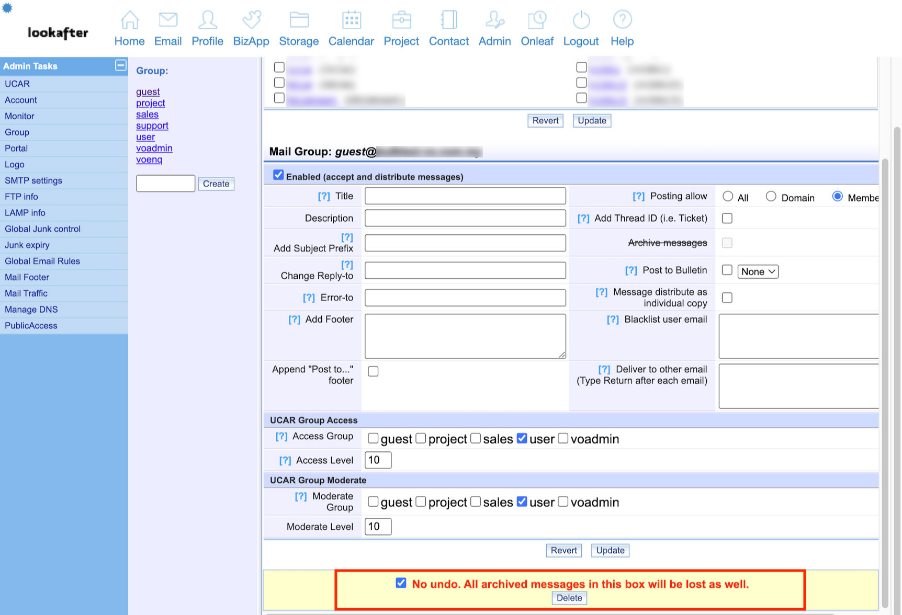Open the Home icon in top navigation
The height and width of the screenshot is (615, 902).
pyautogui.click(x=129, y=20)
